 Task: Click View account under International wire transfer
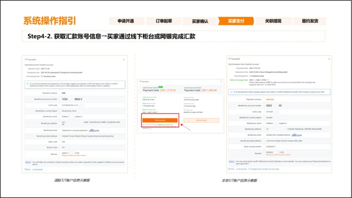pos(202,120)
